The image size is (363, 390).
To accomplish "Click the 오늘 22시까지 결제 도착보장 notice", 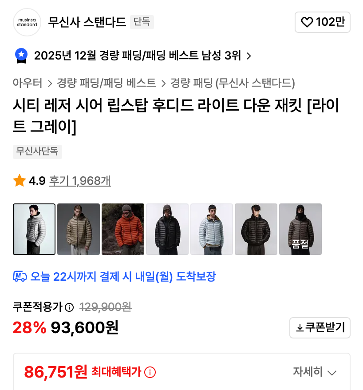I will pos(123,277).
